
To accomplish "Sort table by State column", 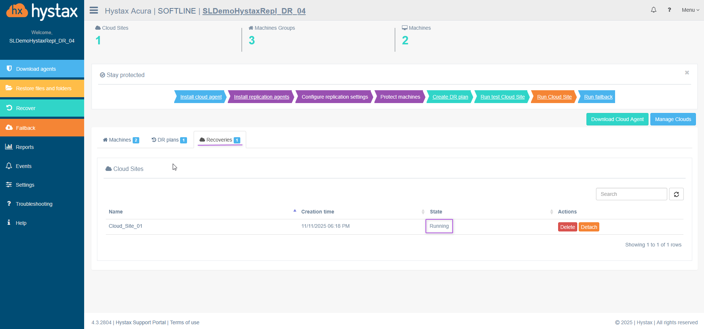I will [436, 212].
